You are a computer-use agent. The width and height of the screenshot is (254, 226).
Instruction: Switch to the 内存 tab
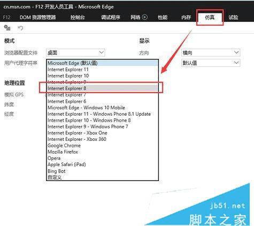186,17
